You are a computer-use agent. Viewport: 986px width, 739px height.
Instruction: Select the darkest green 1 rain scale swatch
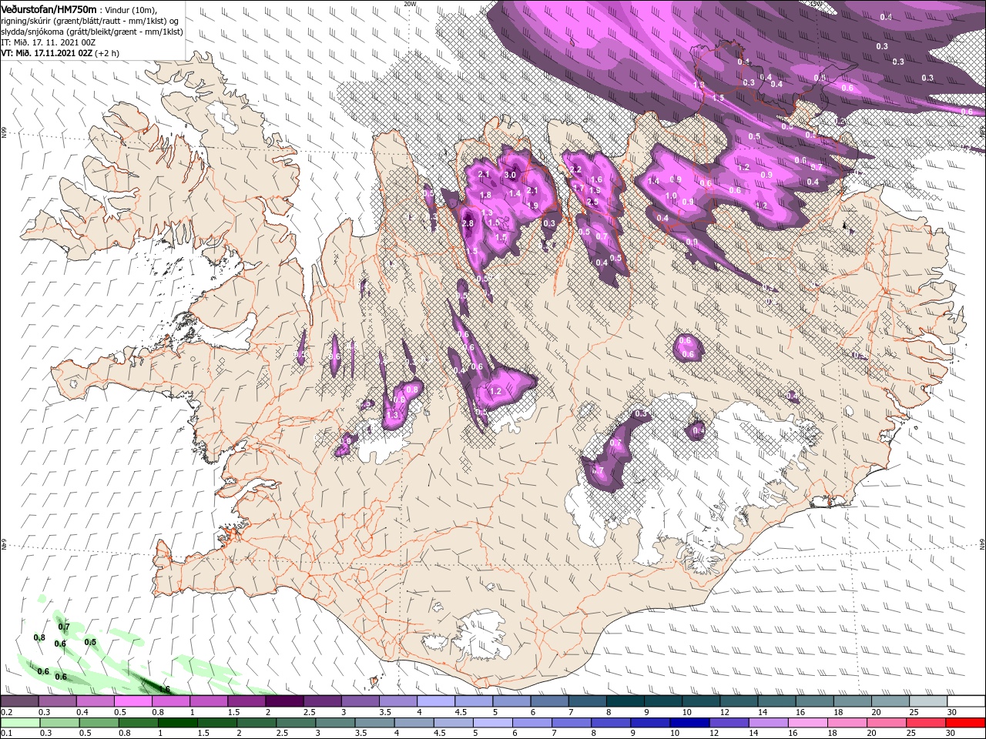pyautogui.click(x=177, y=722)
